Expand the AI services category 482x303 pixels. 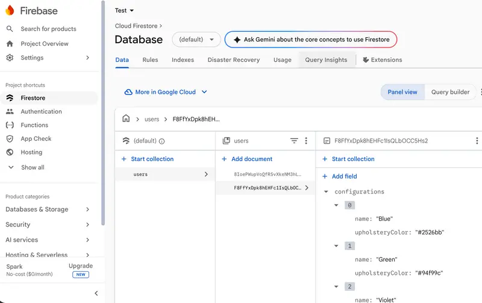87,240
